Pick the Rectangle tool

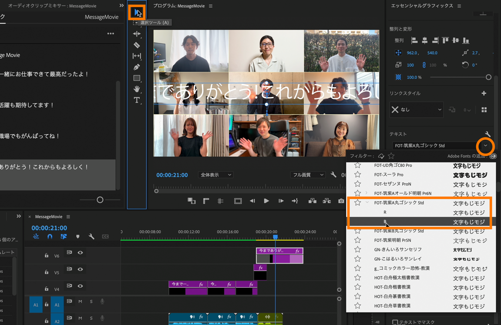(137, 78)
